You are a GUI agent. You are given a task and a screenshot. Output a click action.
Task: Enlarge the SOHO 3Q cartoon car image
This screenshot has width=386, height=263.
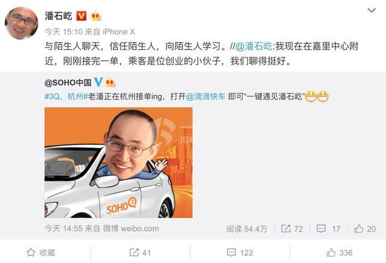click(118, 162)
